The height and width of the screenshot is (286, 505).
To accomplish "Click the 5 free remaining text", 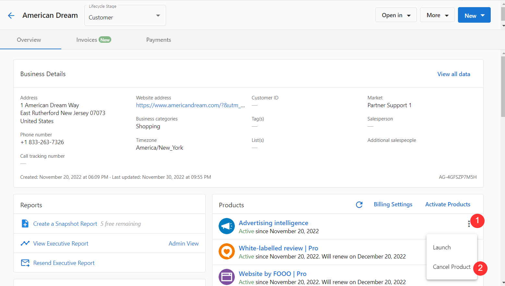I will click(x=121, y=224).
